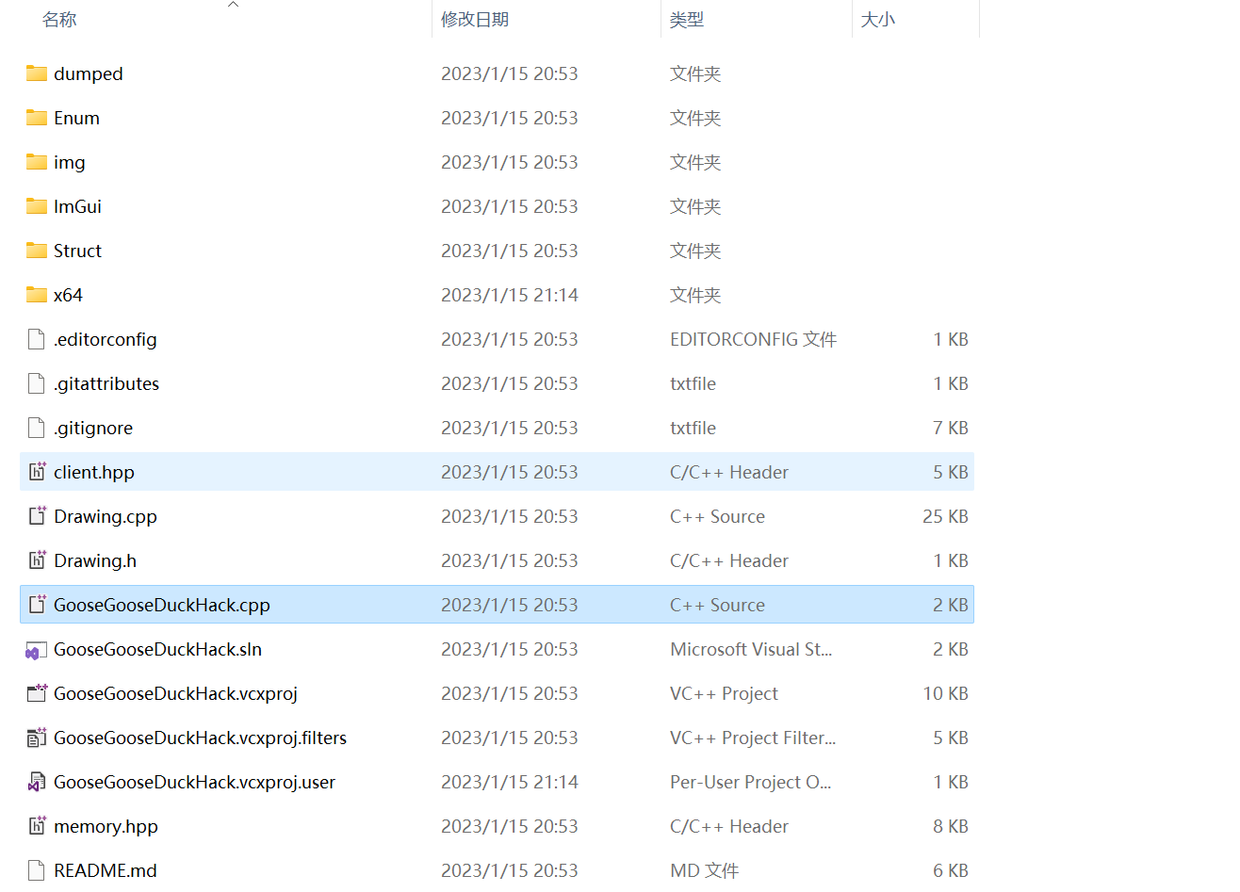Click the header file icon of client.hpp
Image resolution: width=1240 pixels, height=892 pixels.
35,472
